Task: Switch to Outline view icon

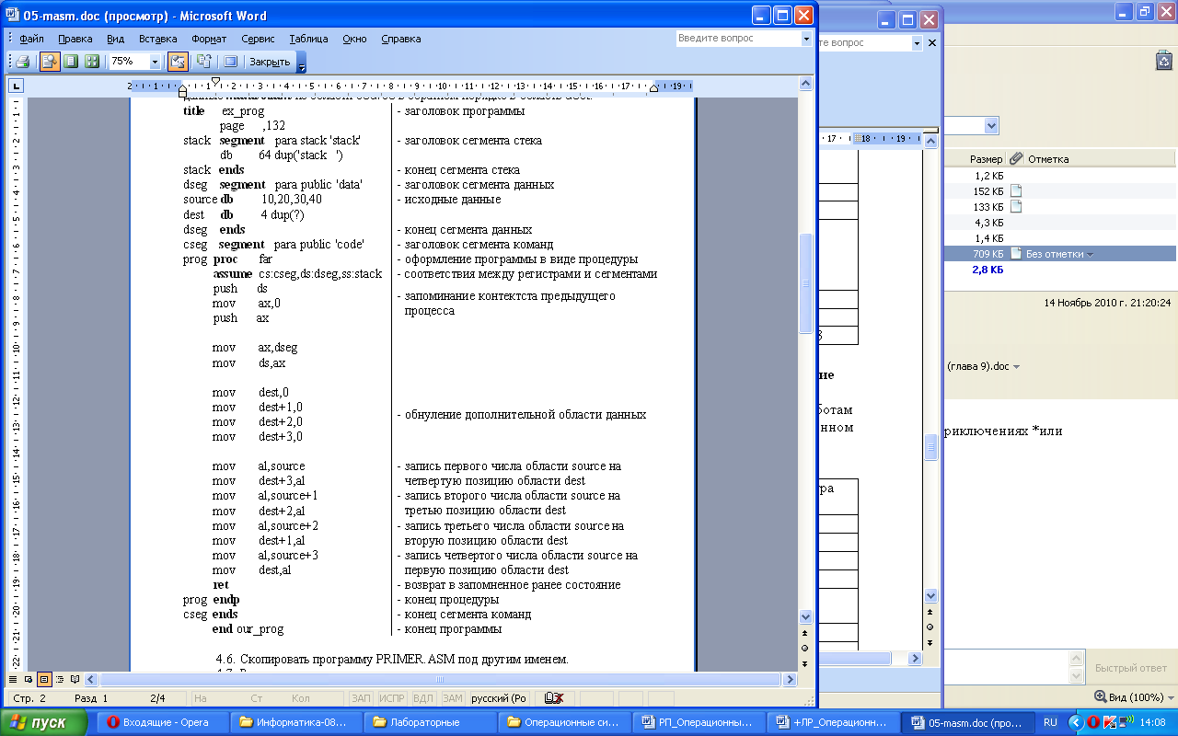Action: click(x=60, y=679)
